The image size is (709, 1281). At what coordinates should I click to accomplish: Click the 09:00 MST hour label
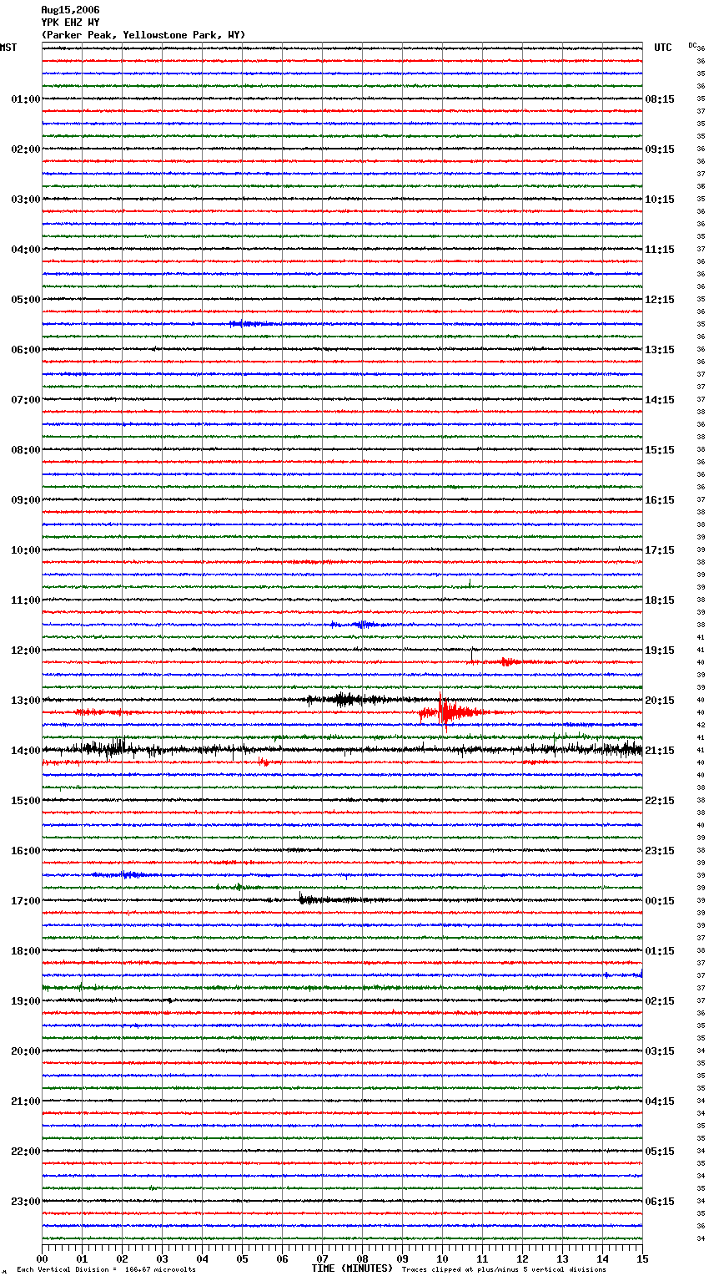pos(26,500)
